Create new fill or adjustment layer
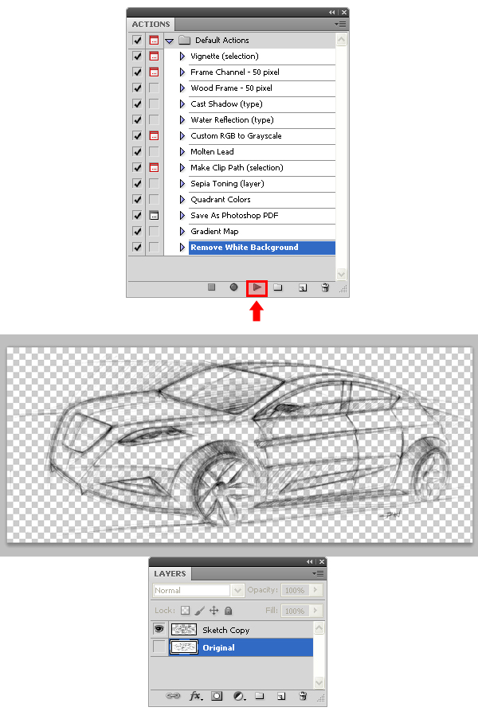Screen dimensions: 478x715 240,696
